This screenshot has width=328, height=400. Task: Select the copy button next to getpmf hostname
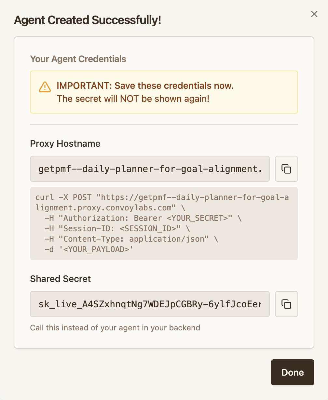286,169
